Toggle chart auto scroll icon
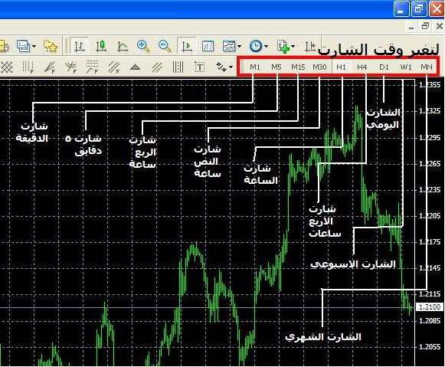Screen dimensions: 445x367 click(186, 46)
